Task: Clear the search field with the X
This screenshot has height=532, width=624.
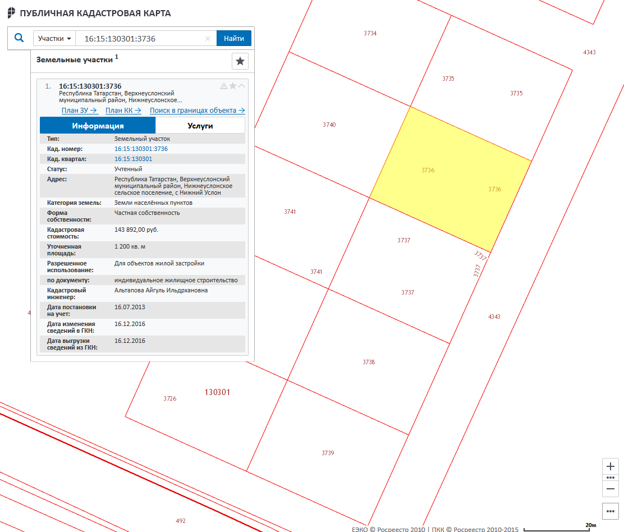Action: click(208, 39)
